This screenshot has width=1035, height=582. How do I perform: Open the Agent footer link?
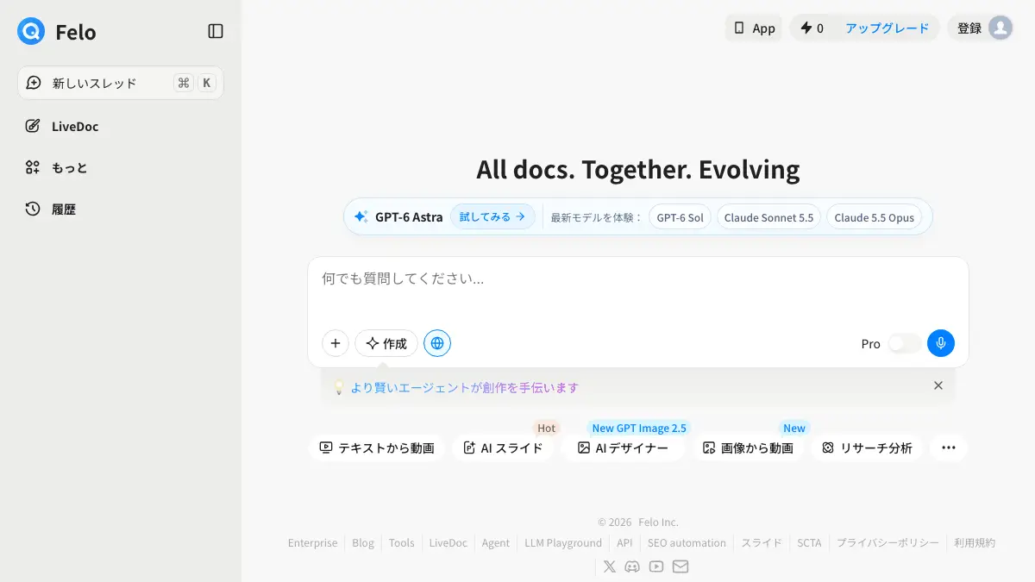(496, 543)
